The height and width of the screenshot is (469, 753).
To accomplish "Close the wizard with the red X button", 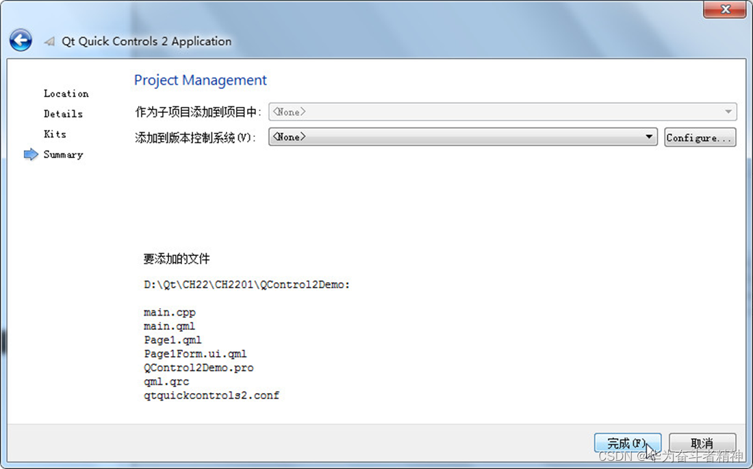I will (724, 10).
